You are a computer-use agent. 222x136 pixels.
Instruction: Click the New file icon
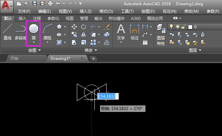click(x=19, y=4)
